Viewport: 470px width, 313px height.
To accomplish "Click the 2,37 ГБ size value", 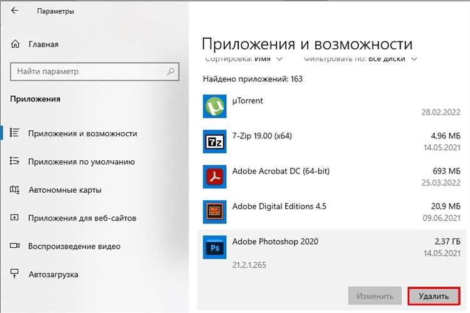I will (447, 242).
